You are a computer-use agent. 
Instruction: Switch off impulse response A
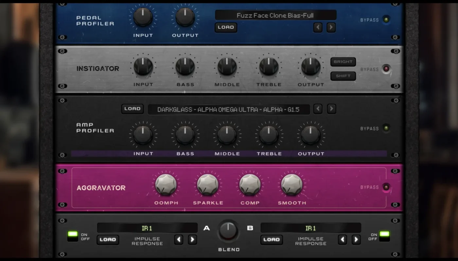(73, 236)
